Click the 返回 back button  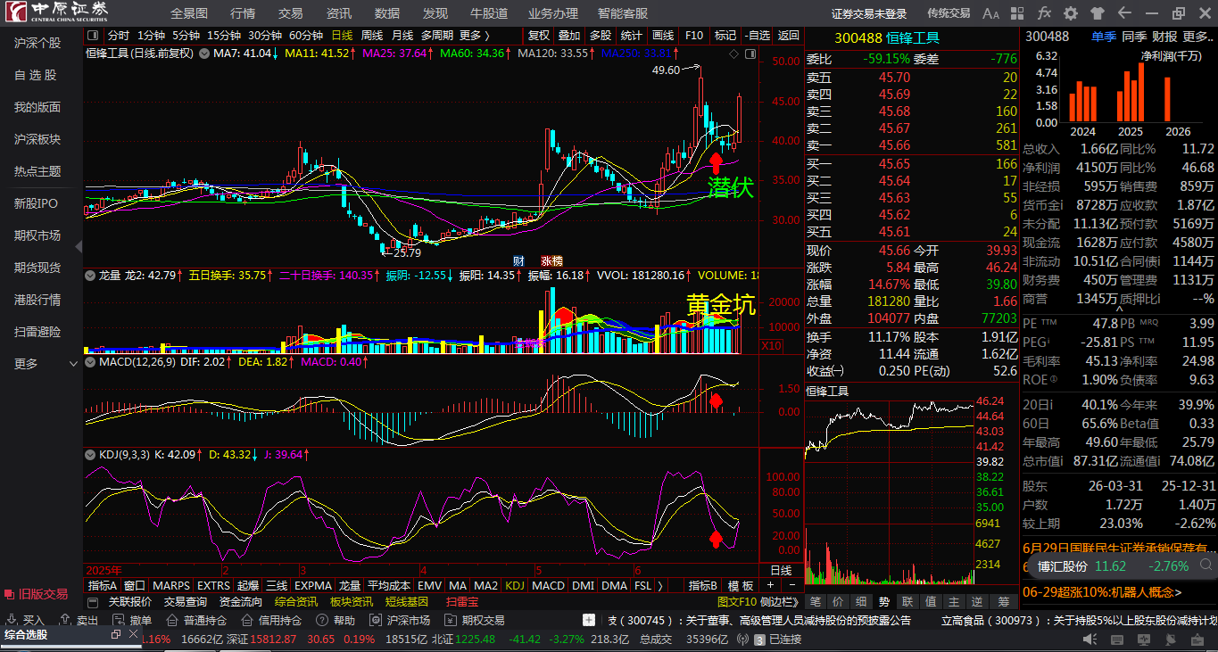pyautogui.click(x=789, y=36)
